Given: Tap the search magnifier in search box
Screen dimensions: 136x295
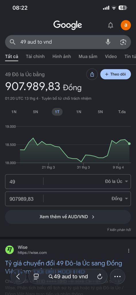Looking at the screenshot, I should pos(13,42).
